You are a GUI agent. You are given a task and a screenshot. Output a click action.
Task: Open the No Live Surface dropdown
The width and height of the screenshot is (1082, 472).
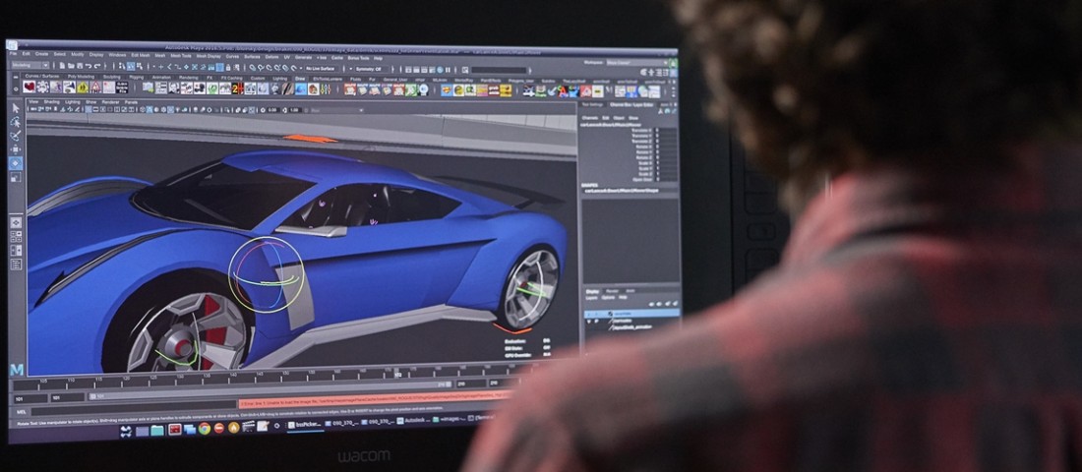point(321,68)
